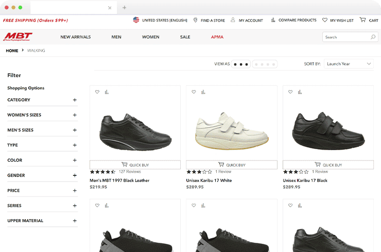Open the New Arrivals menu
Viewport: 381px width, 252px height.
(76, 37)
